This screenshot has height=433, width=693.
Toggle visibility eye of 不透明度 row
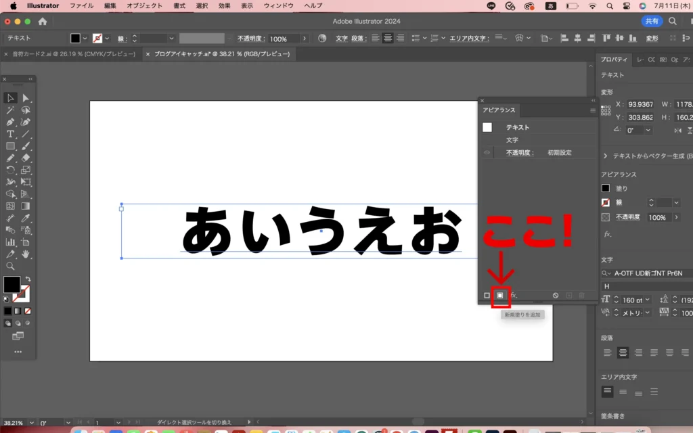click(x=487, y=153)
